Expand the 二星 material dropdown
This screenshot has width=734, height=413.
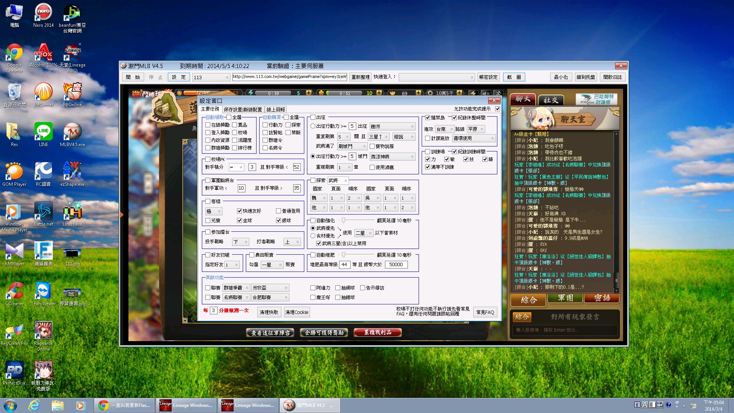pos(364,233)
